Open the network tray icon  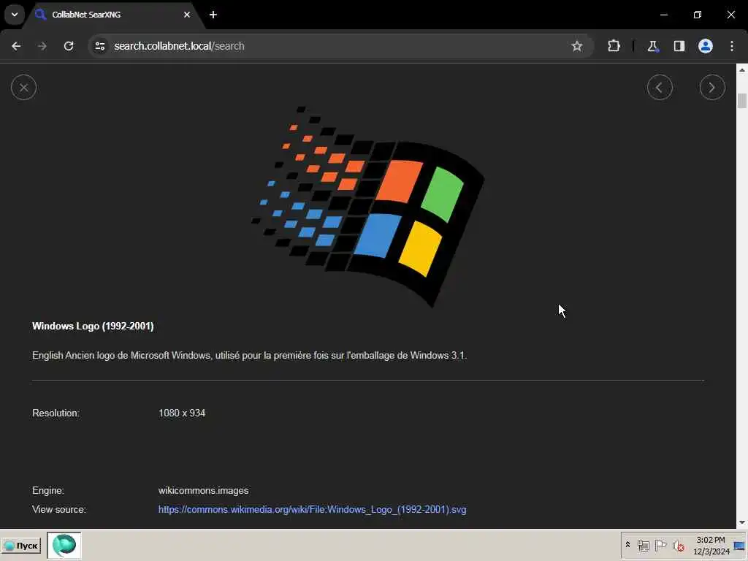point(643,546)
